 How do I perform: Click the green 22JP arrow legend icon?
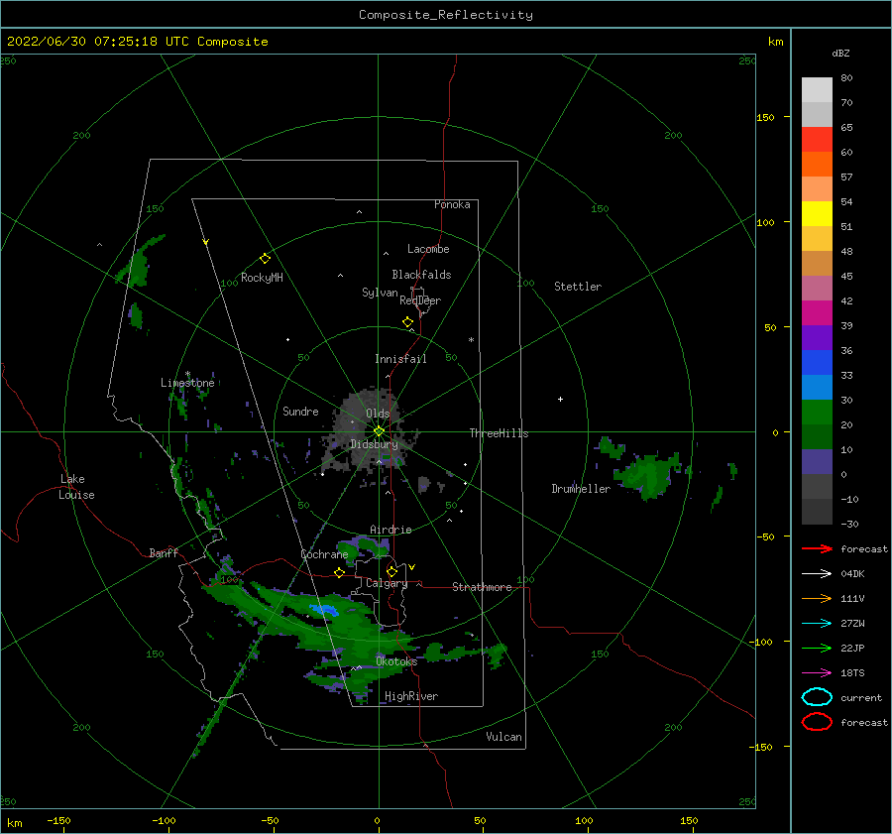click(817, 648)
